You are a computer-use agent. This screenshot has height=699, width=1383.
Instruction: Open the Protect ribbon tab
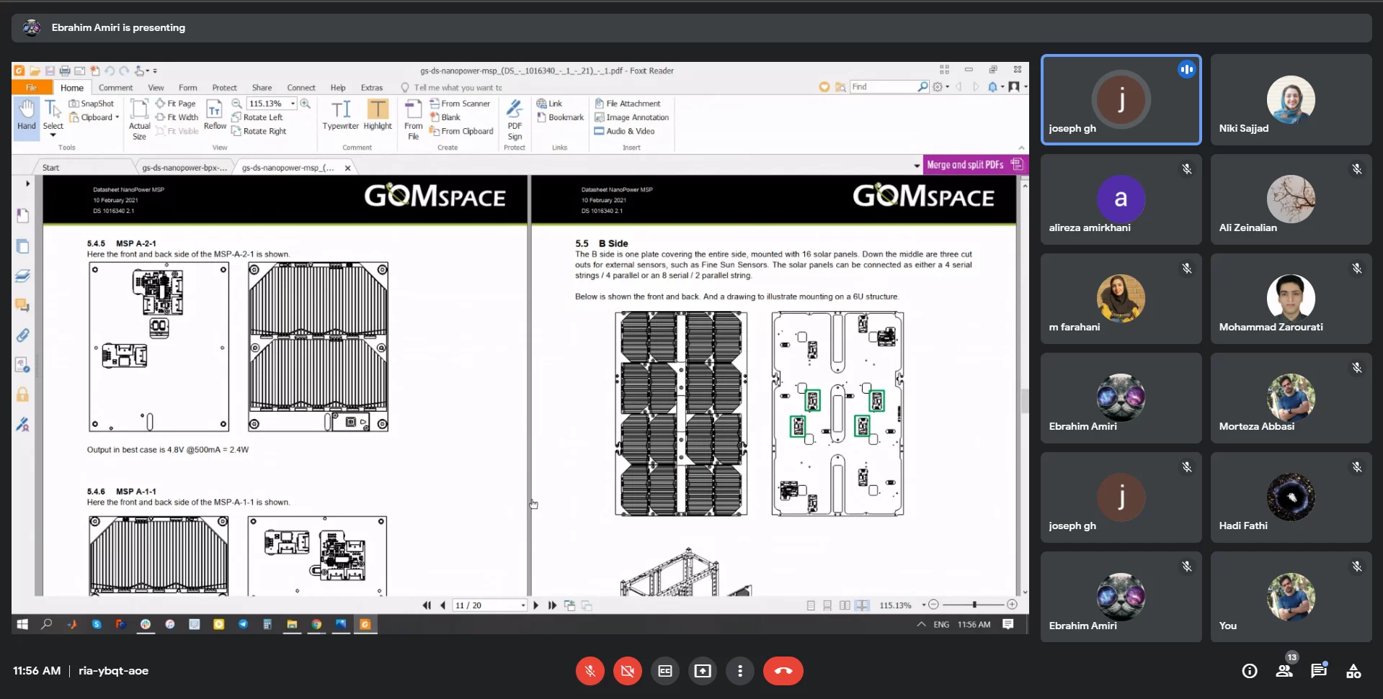click(224, 88)
